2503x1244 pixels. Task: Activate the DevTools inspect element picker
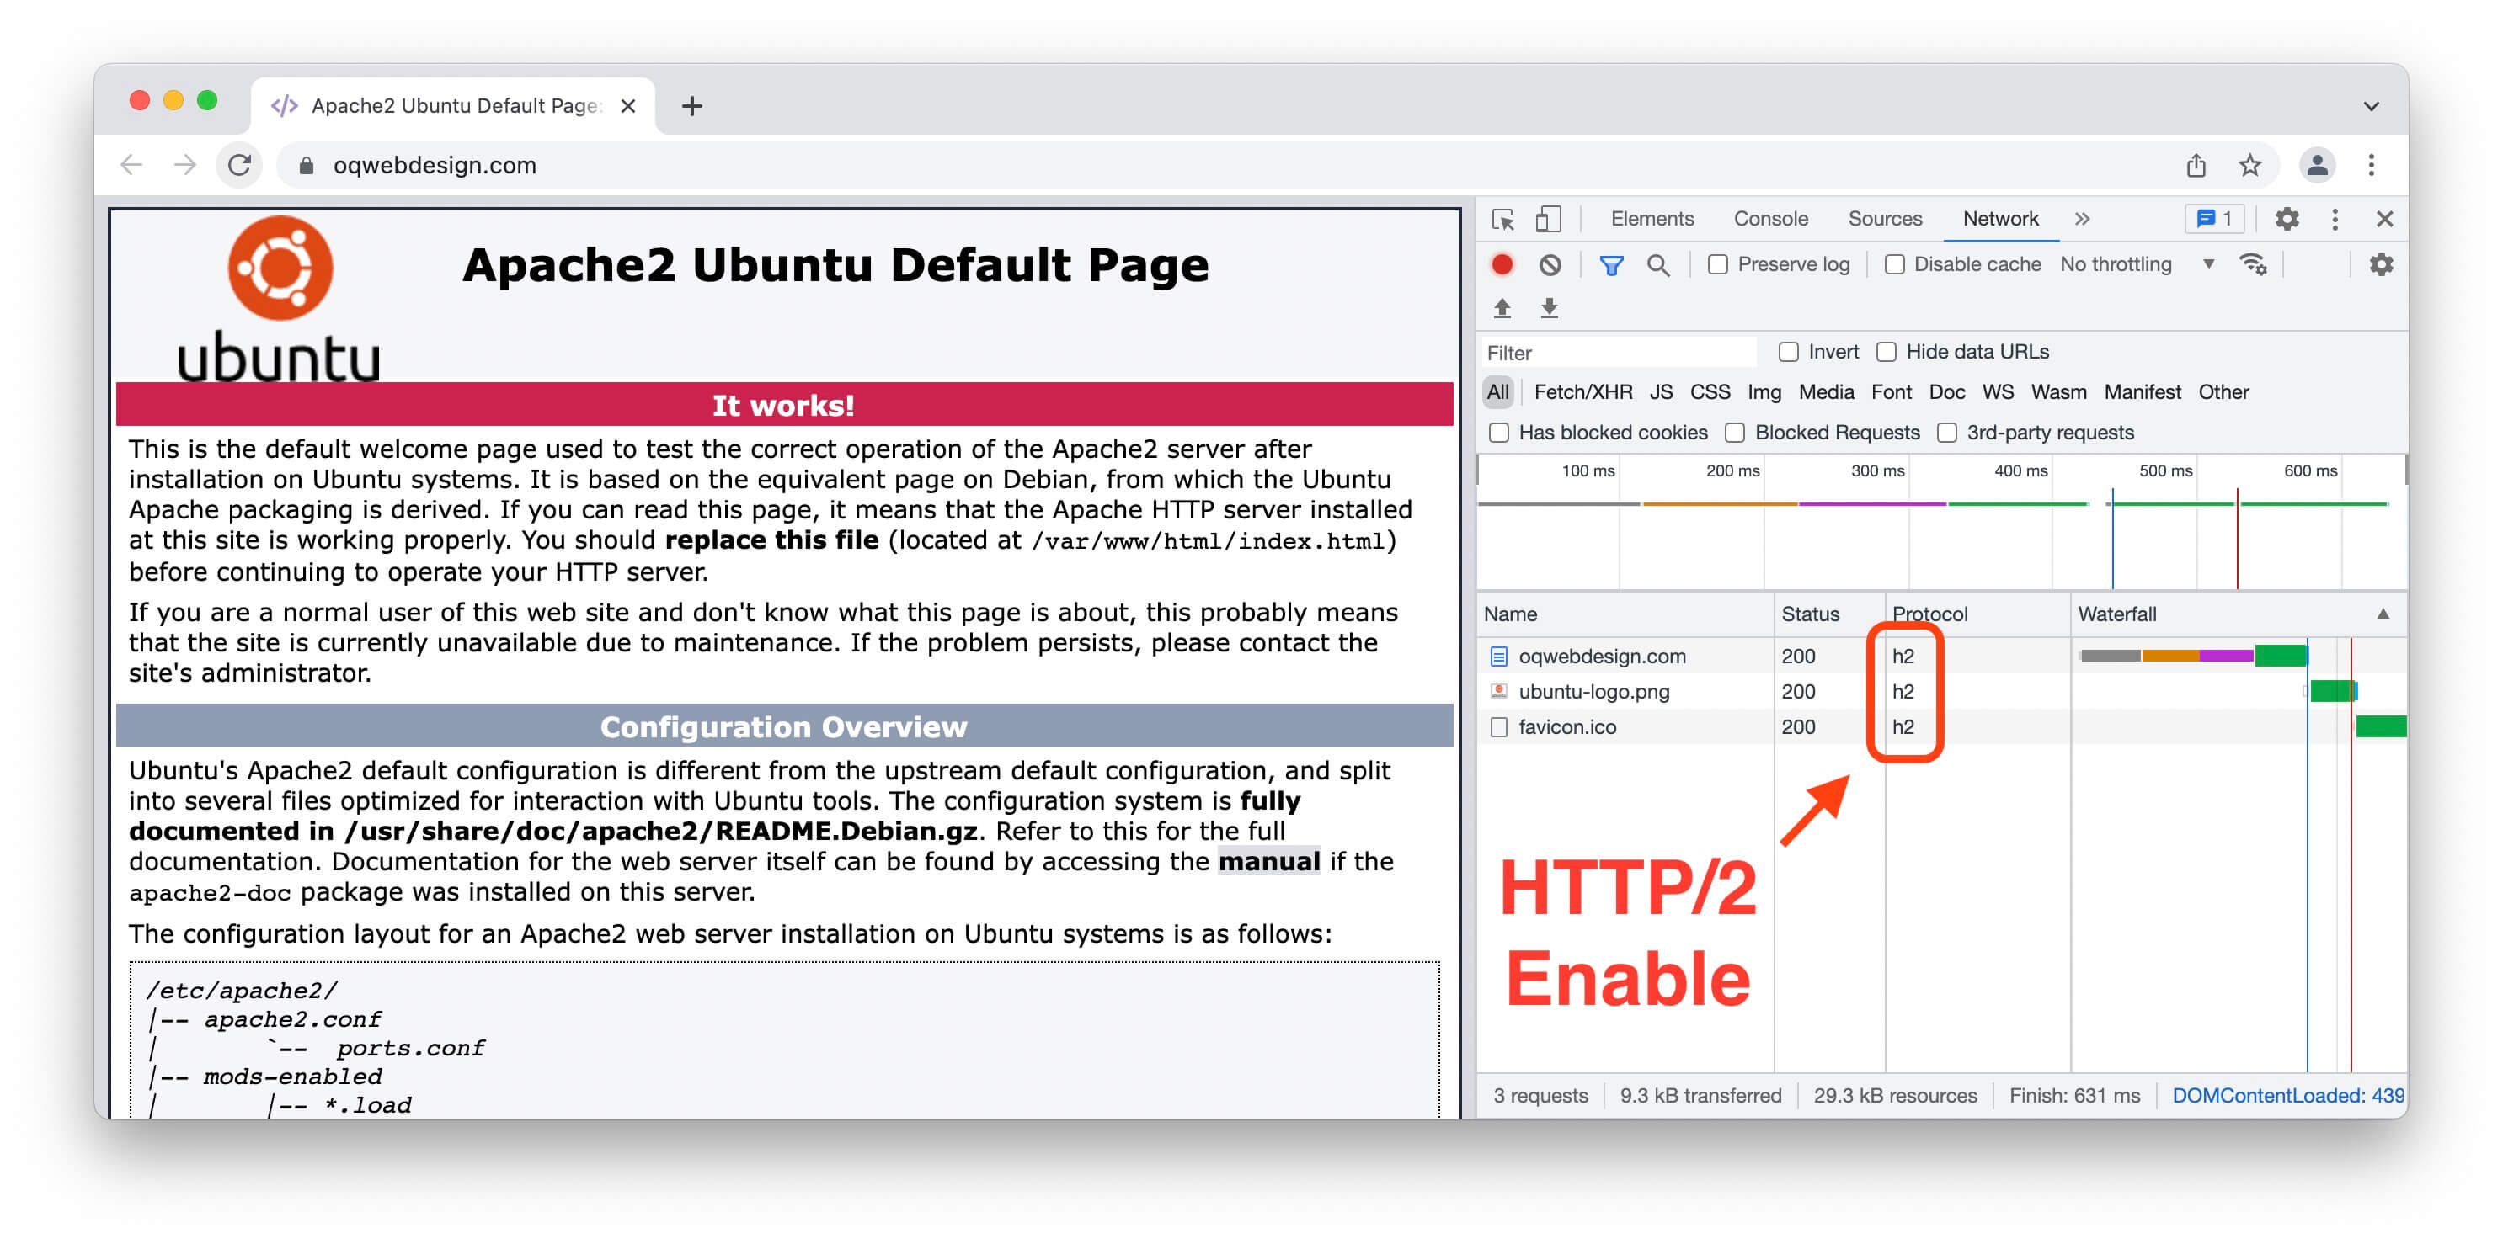pos(1503,220)
